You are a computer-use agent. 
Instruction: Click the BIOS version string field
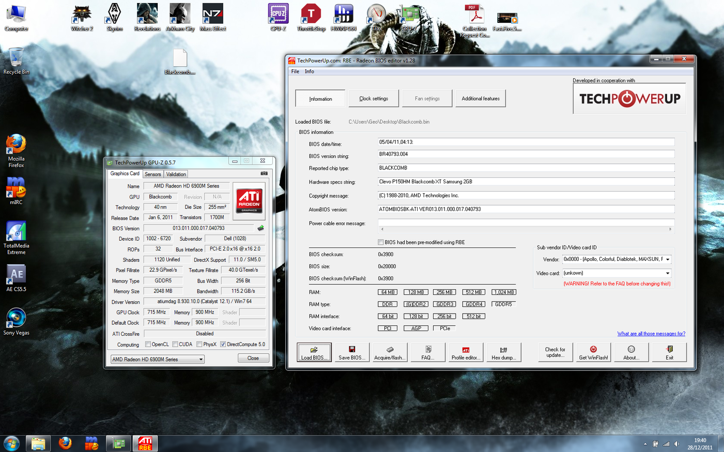tap(526, 154)
